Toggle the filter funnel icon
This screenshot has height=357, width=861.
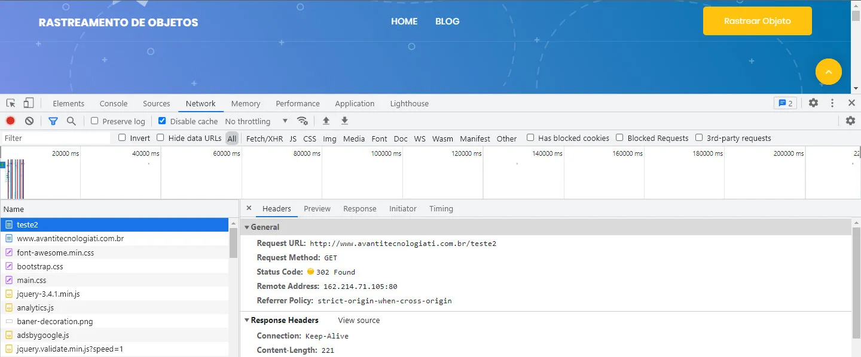coord(53,121)
